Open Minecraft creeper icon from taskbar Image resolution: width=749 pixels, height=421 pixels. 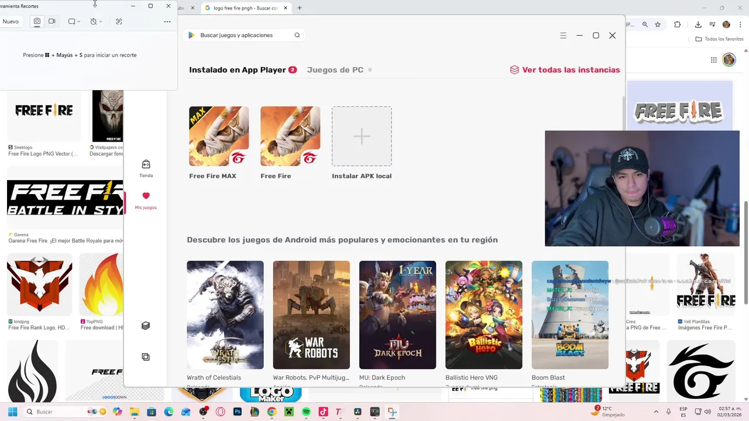(x=289, y=412)
